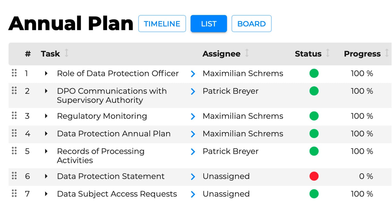This screenshot has height=202, width=392.
Task: Expand Role of Data Protection Officer task
Action: [46, 74]
